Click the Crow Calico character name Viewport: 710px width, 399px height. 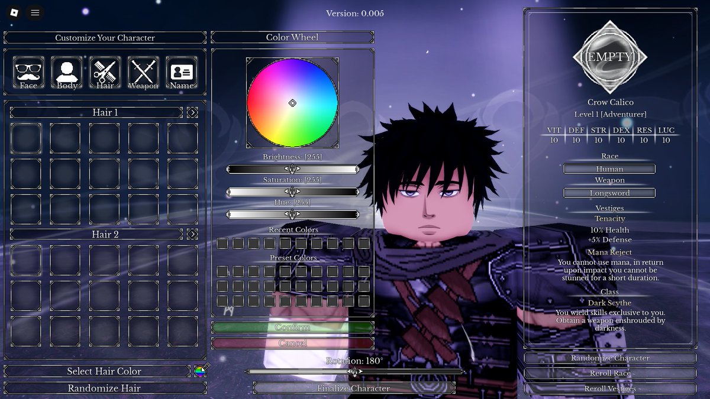[x=610, y=102]
